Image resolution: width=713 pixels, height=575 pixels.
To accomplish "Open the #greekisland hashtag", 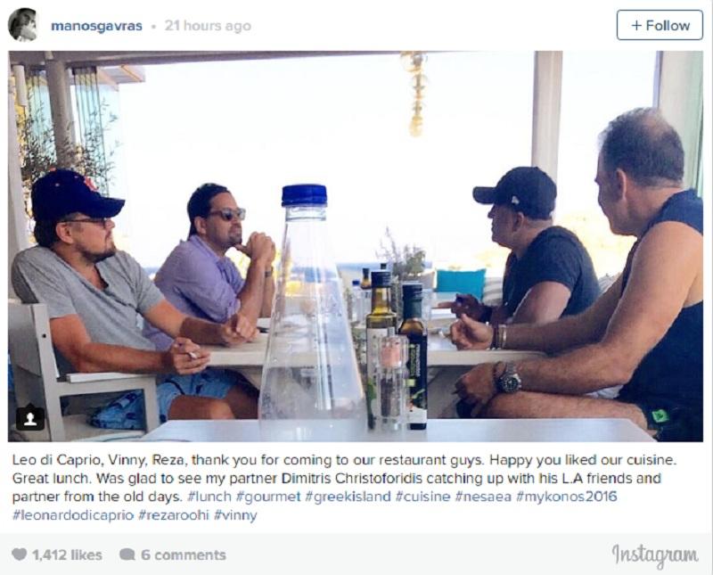I will [x=348, y=497].
